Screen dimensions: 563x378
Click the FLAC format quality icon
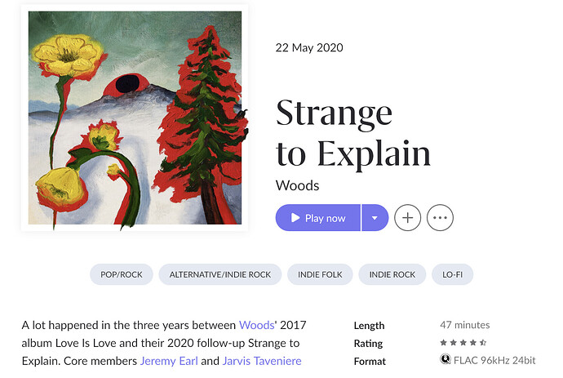pyautogui.click(x=446, y=359)
